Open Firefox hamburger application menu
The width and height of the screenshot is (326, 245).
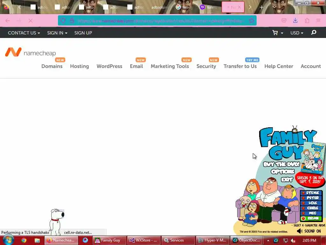pos(318,20)
